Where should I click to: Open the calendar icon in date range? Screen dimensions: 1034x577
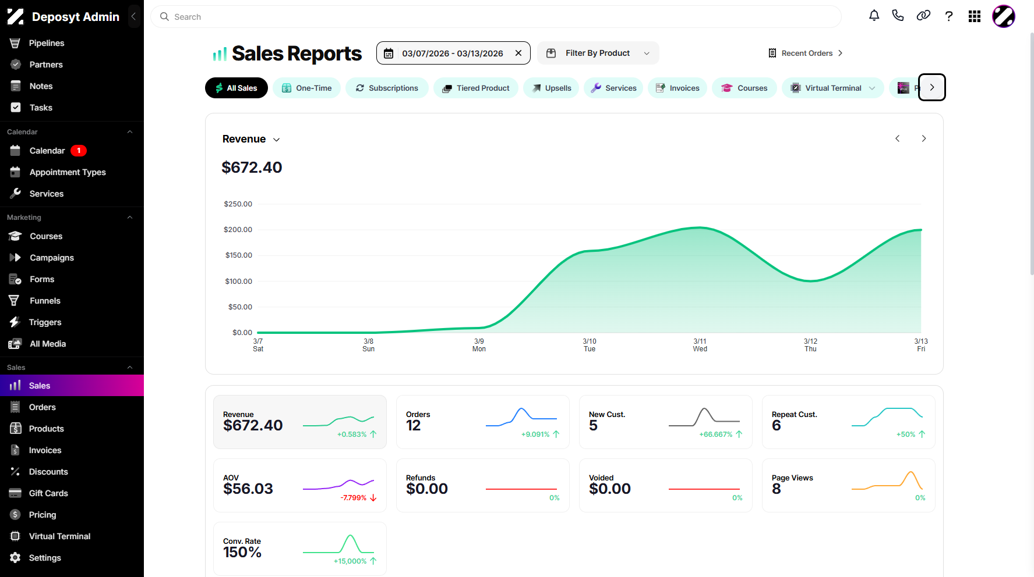tap(389, 53)
